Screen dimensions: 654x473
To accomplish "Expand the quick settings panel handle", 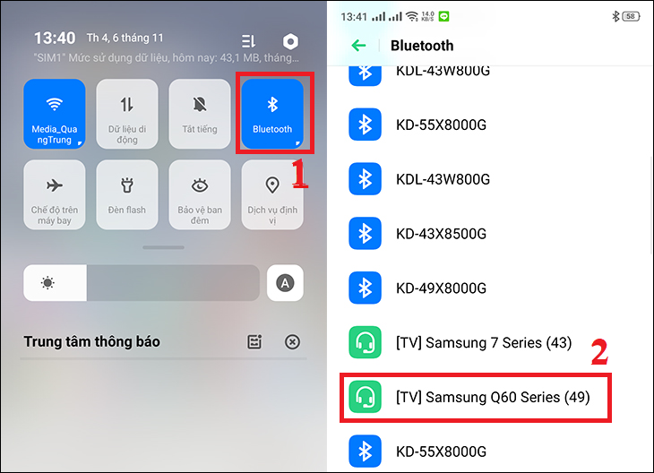I will click(x=163, y=247).
